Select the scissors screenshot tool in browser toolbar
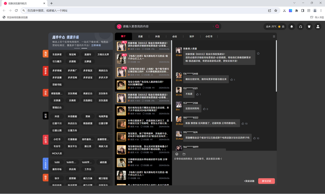Viewport: 325px width, 194px height. pos(284,10)
